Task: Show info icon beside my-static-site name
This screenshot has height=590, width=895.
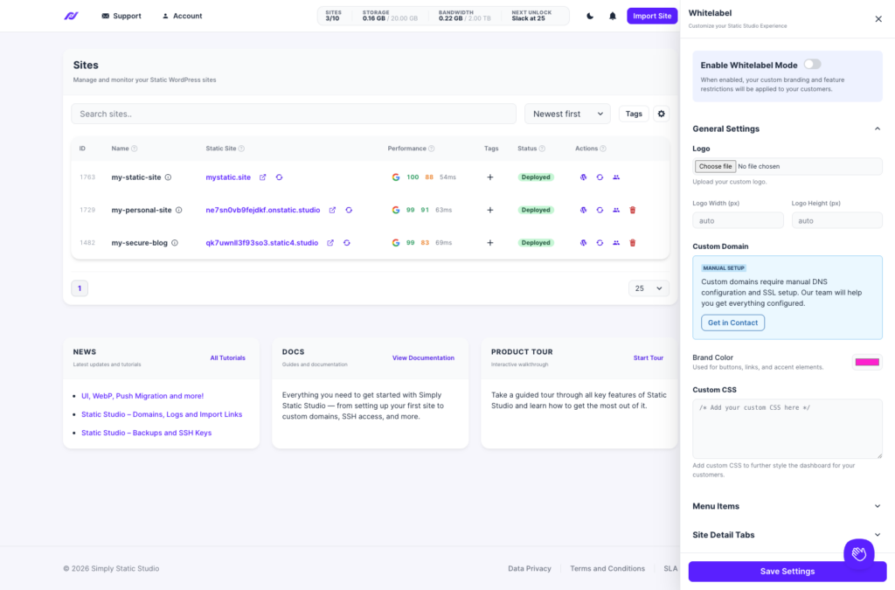Action: (168, 177)
